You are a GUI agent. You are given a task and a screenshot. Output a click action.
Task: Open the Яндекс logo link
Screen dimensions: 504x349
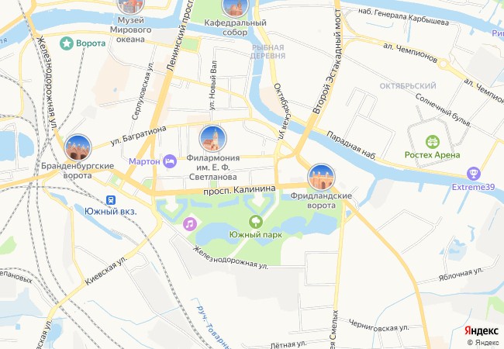pos(482,330)
